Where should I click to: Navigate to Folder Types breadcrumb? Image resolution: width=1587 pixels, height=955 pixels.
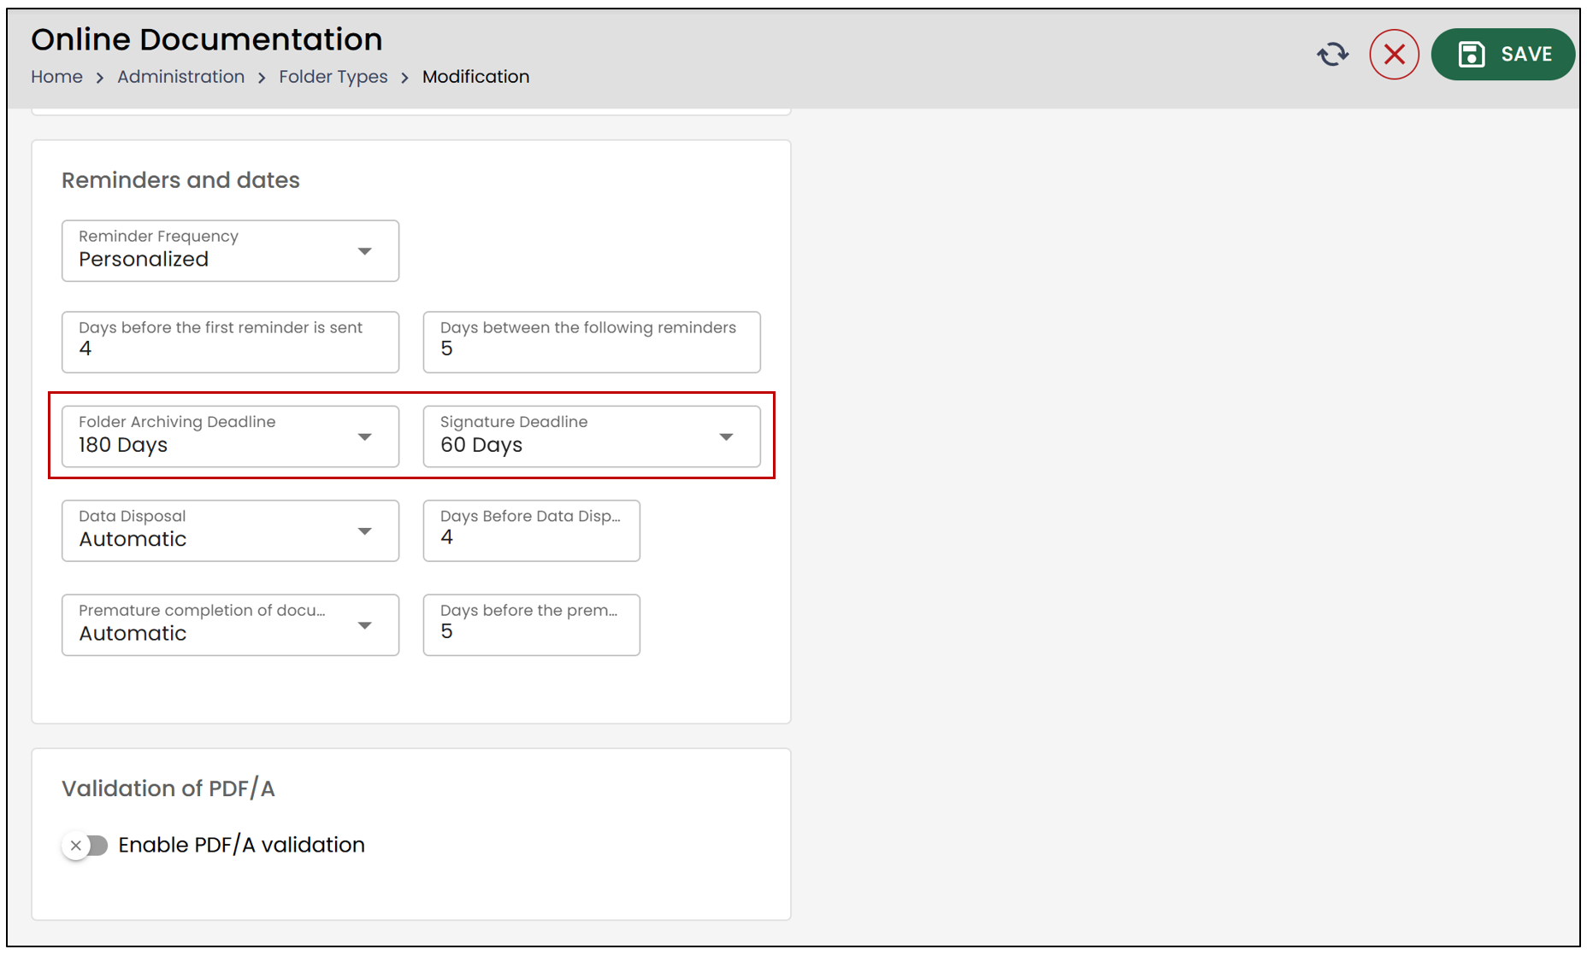pos(333,77)
